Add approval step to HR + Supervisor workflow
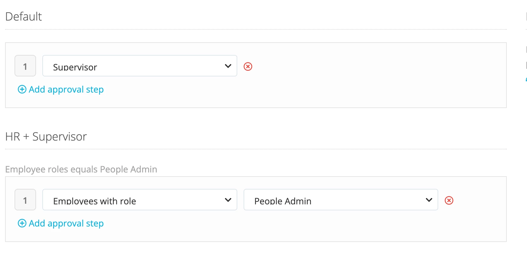Viewport: 527px width, 259px height. pos(61,223)
